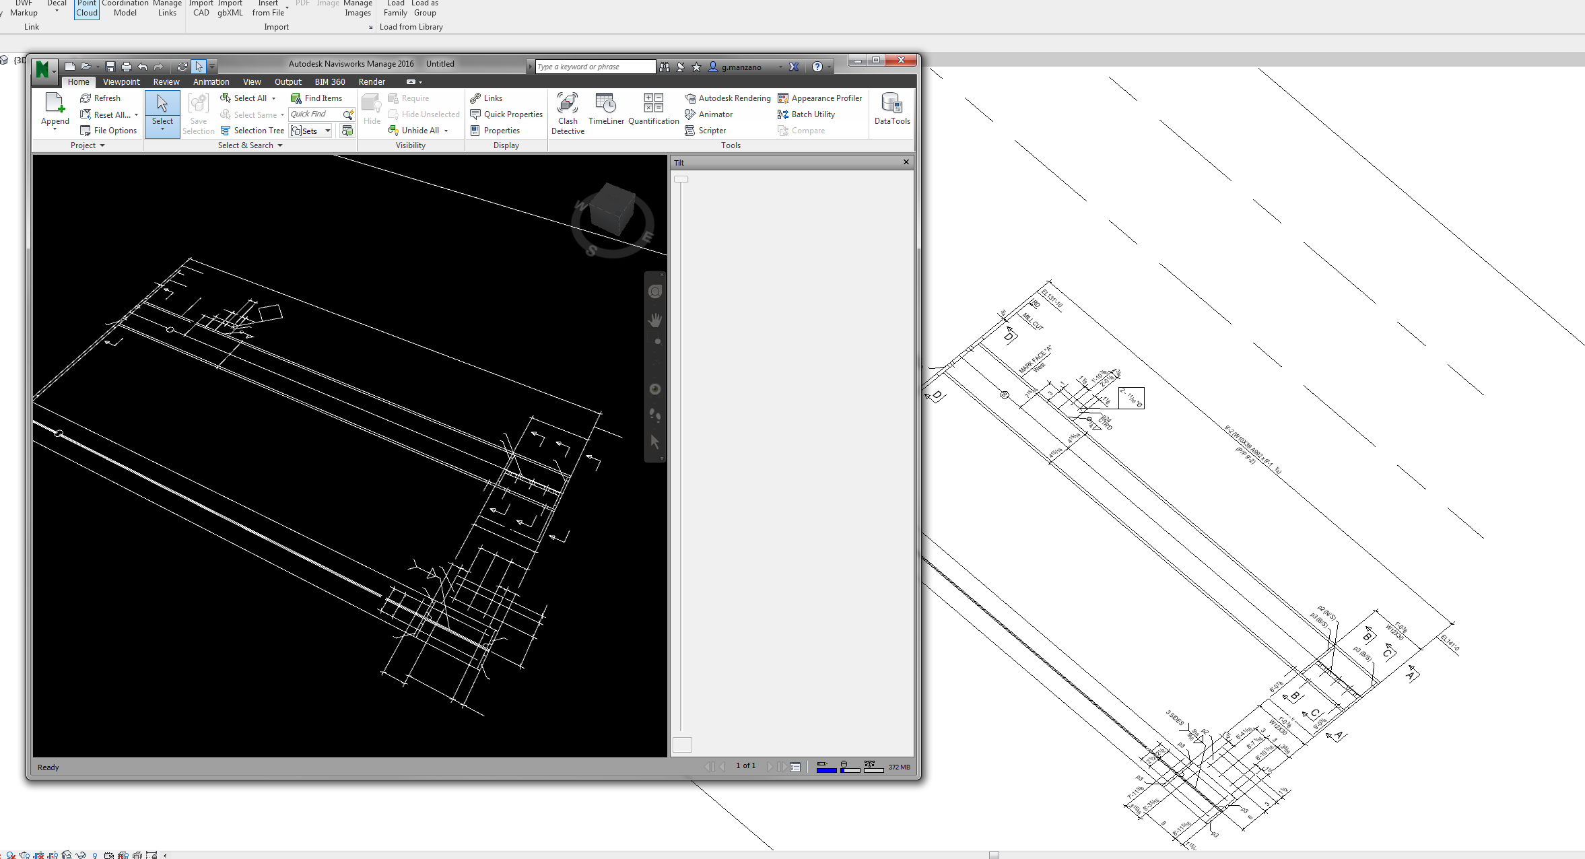Switch to the Viewpoint ribbon tab
1585x859 pixels.
point(121,81)
